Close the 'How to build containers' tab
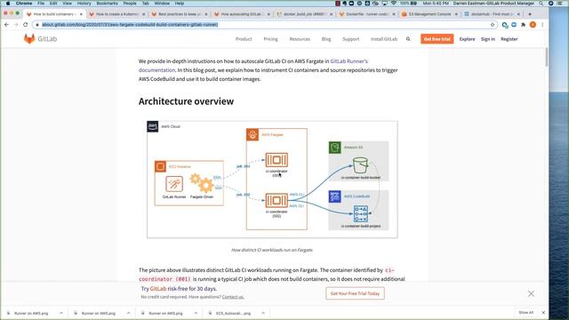This screenshot has height=320, width=569. pos(81,14)
